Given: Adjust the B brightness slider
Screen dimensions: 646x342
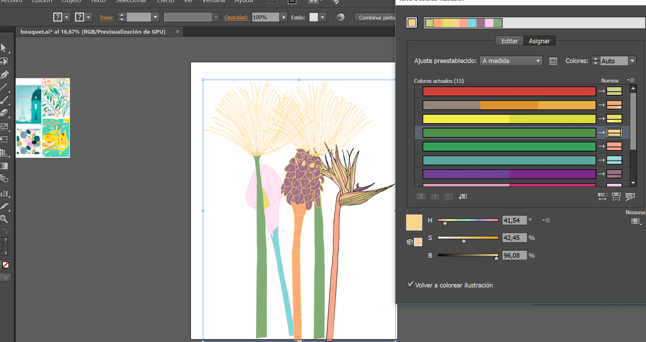Looking at the screenshot, I should point(468,255).
